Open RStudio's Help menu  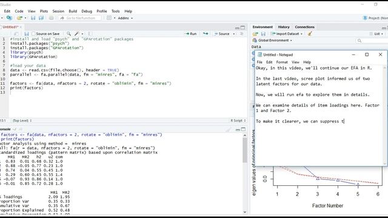pyautogui.click(x=128, y=11)
